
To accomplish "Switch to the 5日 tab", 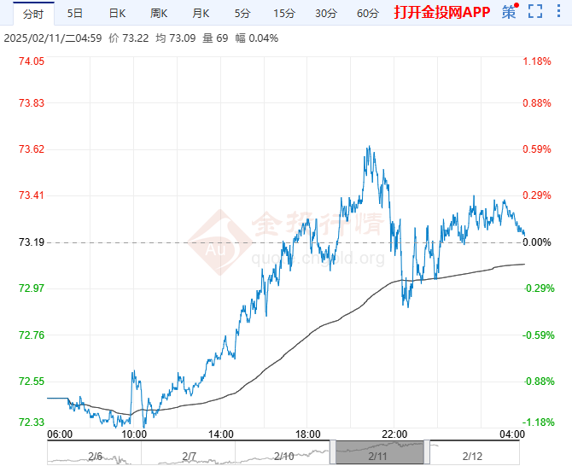I will (75, 13).
